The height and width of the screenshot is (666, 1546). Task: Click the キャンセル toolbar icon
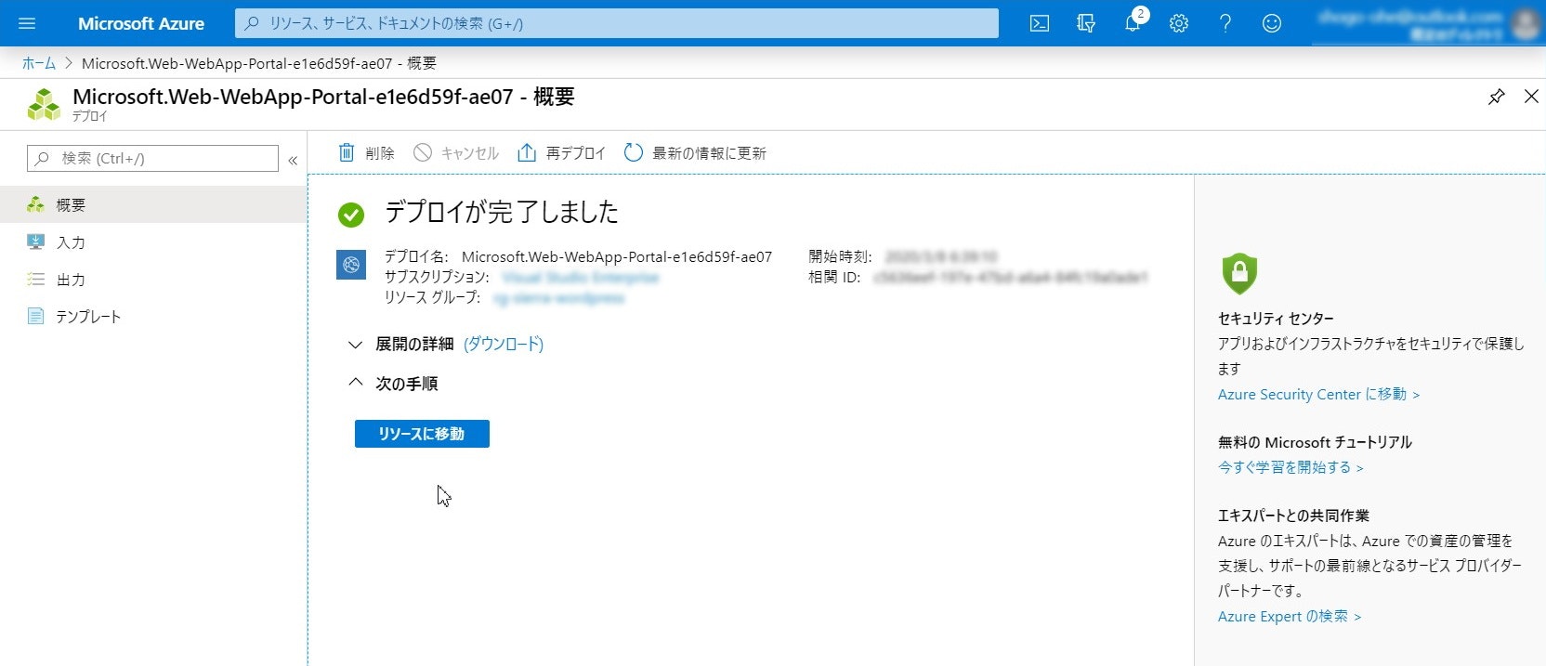pos(423,152)
